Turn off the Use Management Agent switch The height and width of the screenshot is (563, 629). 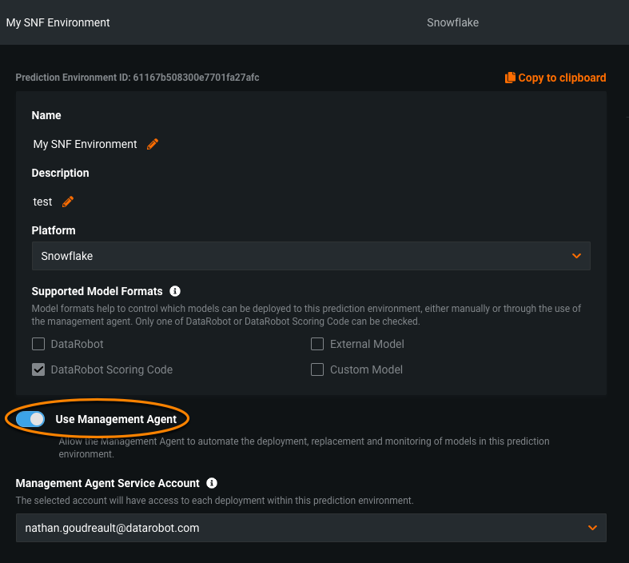(30, 418)
